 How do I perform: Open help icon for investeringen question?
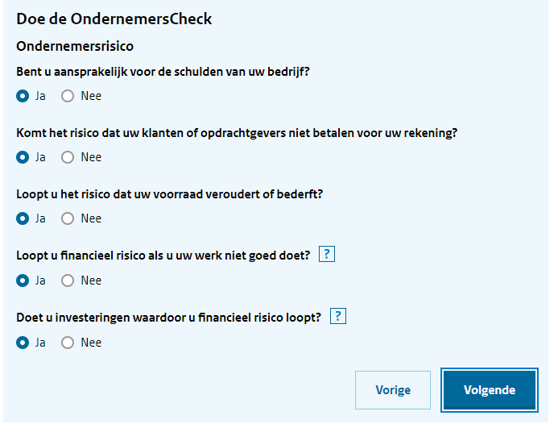point(338,317)
